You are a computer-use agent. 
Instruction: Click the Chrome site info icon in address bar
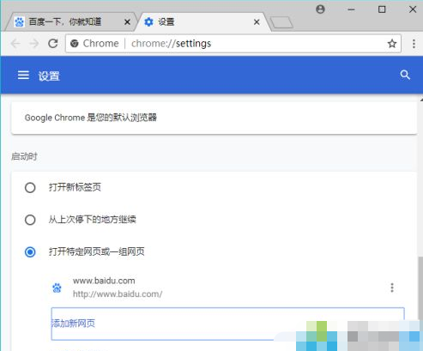75,44
